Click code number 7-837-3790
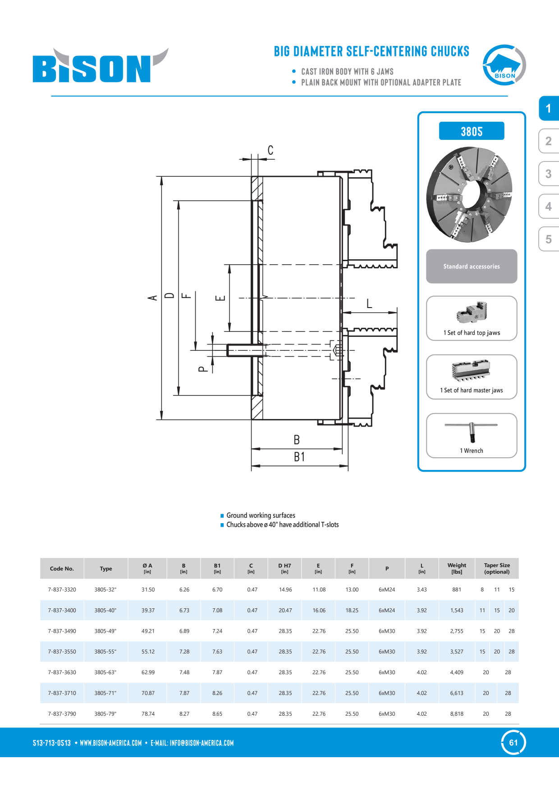 62,714
